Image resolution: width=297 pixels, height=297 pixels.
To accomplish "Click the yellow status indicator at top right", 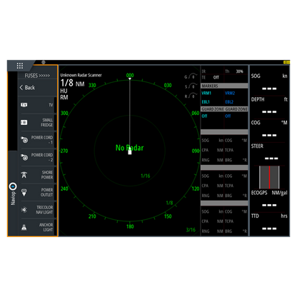I will 286,62.
